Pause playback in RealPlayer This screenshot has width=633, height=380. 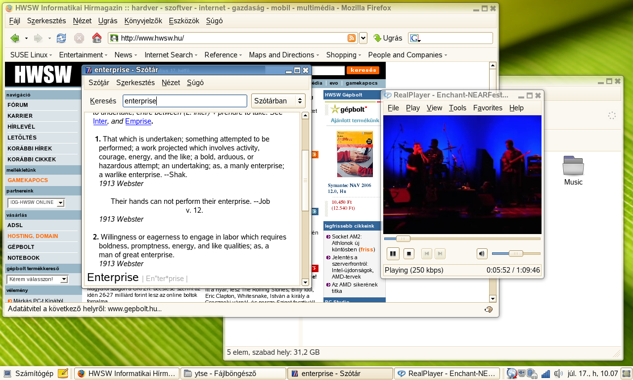point(393,254)
